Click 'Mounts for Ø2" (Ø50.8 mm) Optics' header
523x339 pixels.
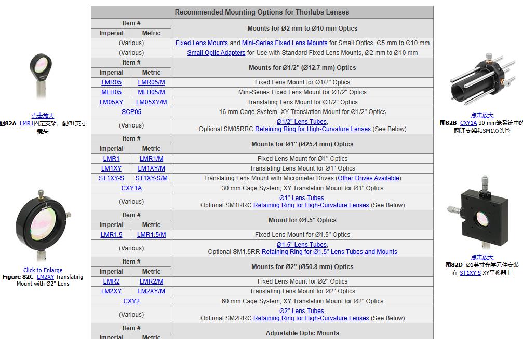tap(302, 267)
